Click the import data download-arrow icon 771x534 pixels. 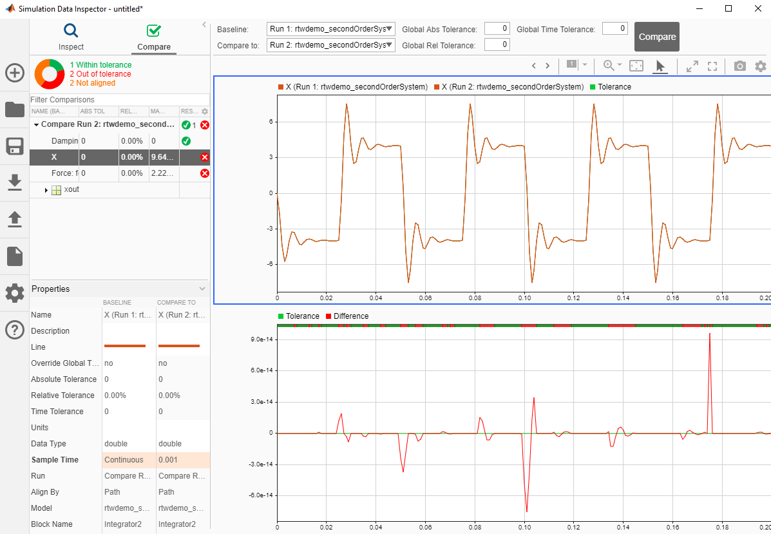pos(15,182)
